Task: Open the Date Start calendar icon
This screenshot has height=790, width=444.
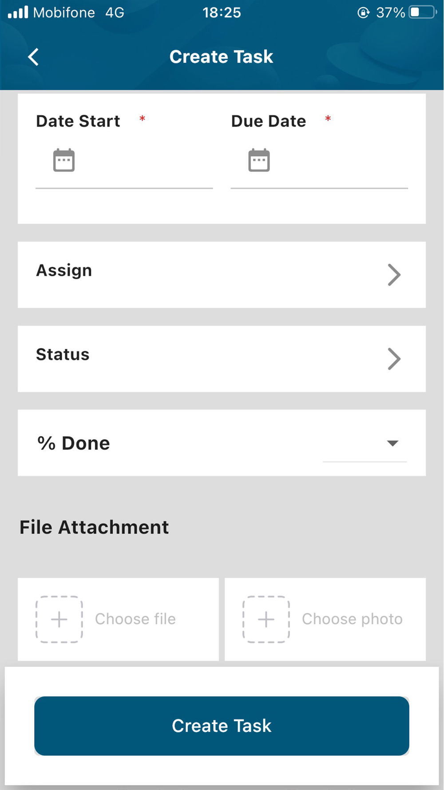Action: (64, 160)
